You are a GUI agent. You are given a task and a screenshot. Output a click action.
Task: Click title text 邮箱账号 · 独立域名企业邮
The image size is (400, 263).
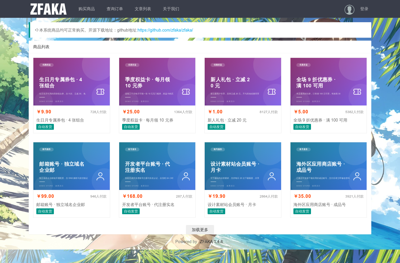[x=61, y=205]
